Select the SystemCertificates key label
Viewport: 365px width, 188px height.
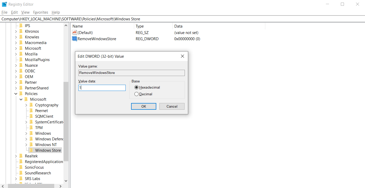click(x=49, y=122)
